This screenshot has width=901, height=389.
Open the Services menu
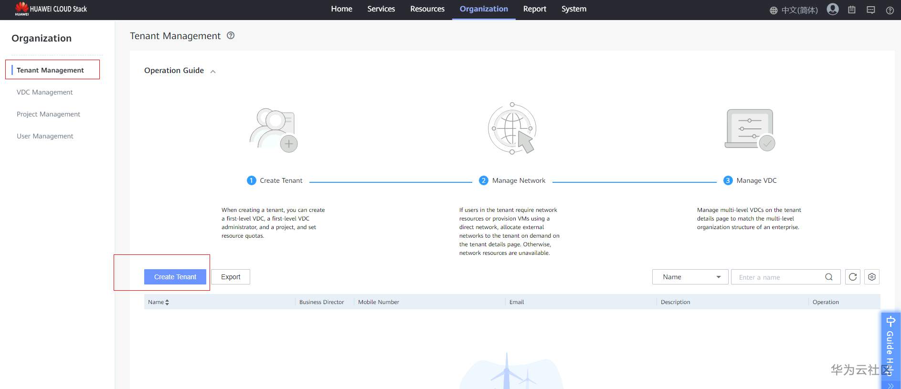pyautogui.click(x=381, y=9)
